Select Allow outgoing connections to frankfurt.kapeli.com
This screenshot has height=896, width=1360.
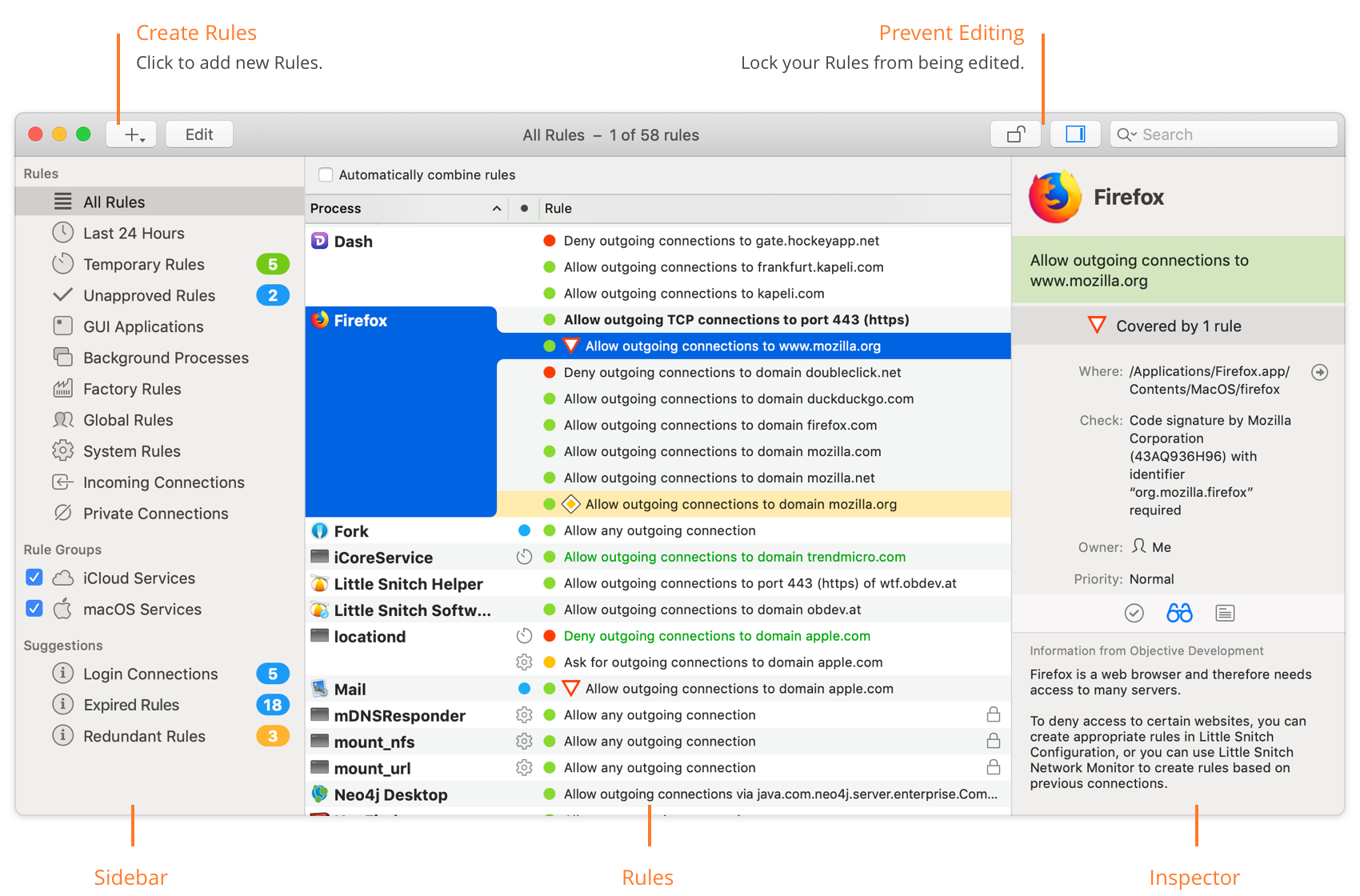click(723, 267)
